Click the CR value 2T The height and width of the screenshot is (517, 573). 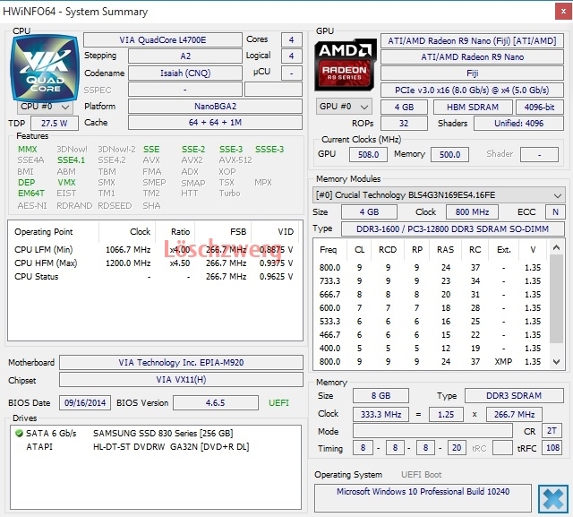[552, 431]
